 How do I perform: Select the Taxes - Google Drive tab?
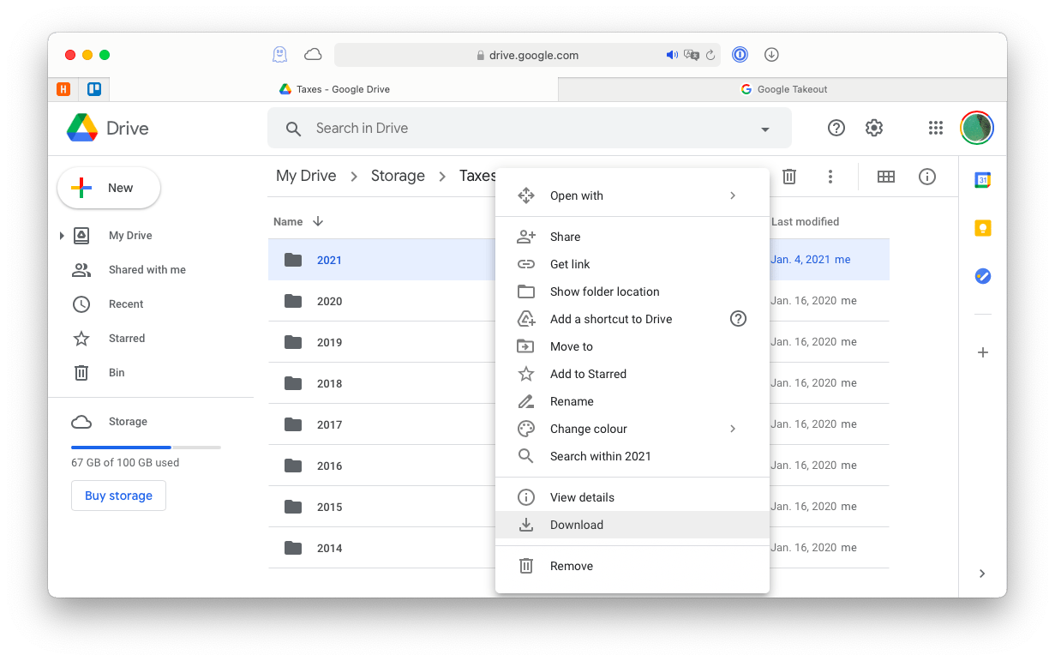coord(334,89)
